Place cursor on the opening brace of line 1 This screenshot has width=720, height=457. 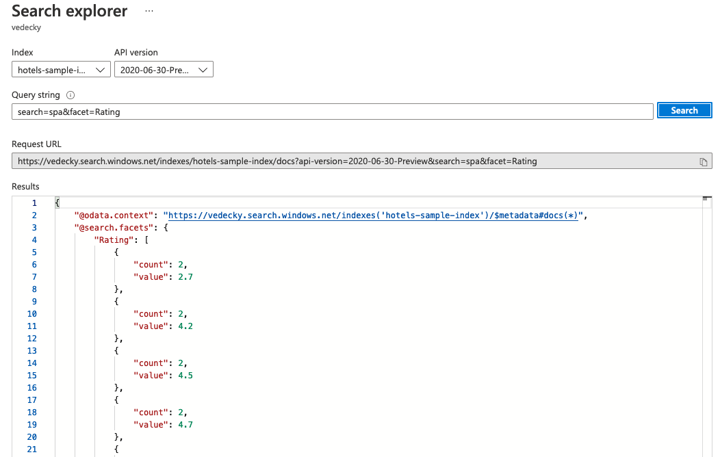57,203
